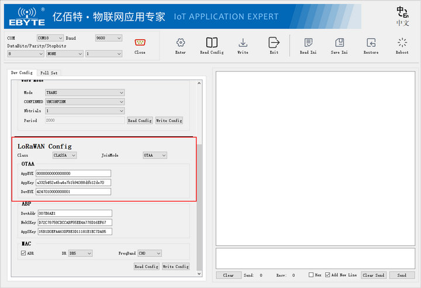
Task: Click the Write download icon
Action: pos(243,43)
